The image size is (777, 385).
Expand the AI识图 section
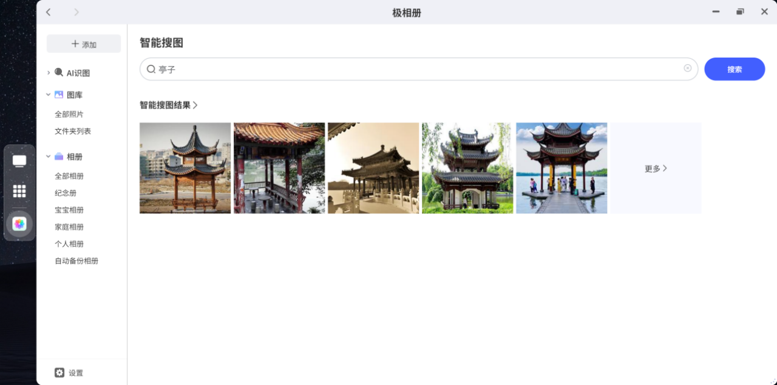(x=49, y=73)
